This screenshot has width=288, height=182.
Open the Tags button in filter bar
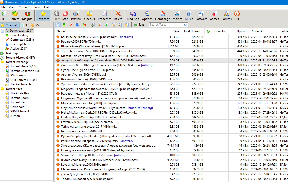click(139, 25)
